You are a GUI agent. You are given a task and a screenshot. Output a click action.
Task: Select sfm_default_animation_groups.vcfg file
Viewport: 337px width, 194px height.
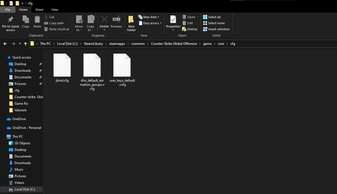click(92, 72)
